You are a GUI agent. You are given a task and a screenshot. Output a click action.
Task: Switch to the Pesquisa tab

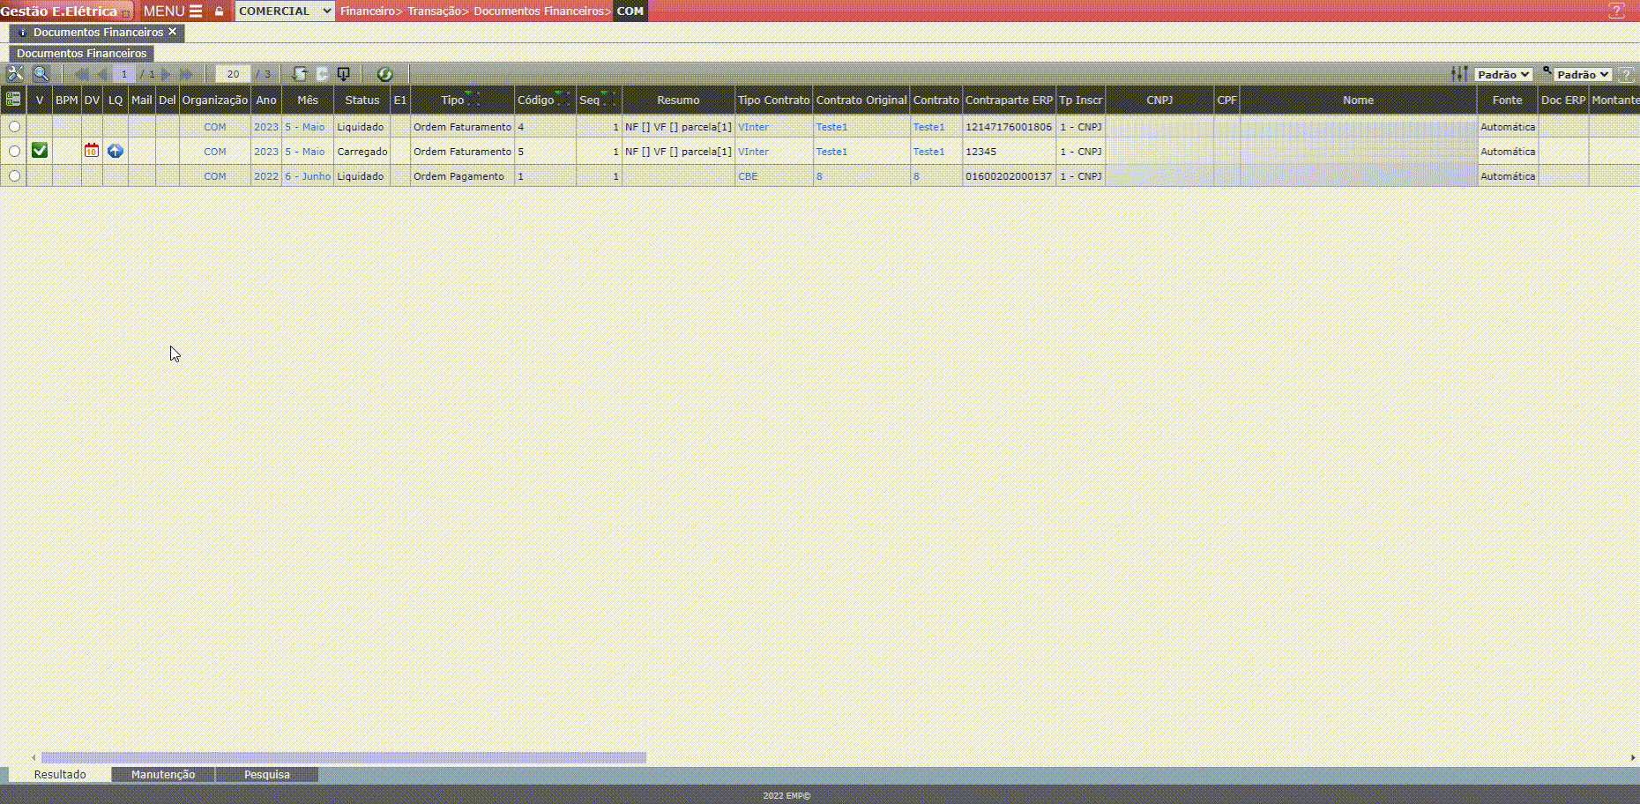pyautogui.click(x=266, y=774)
